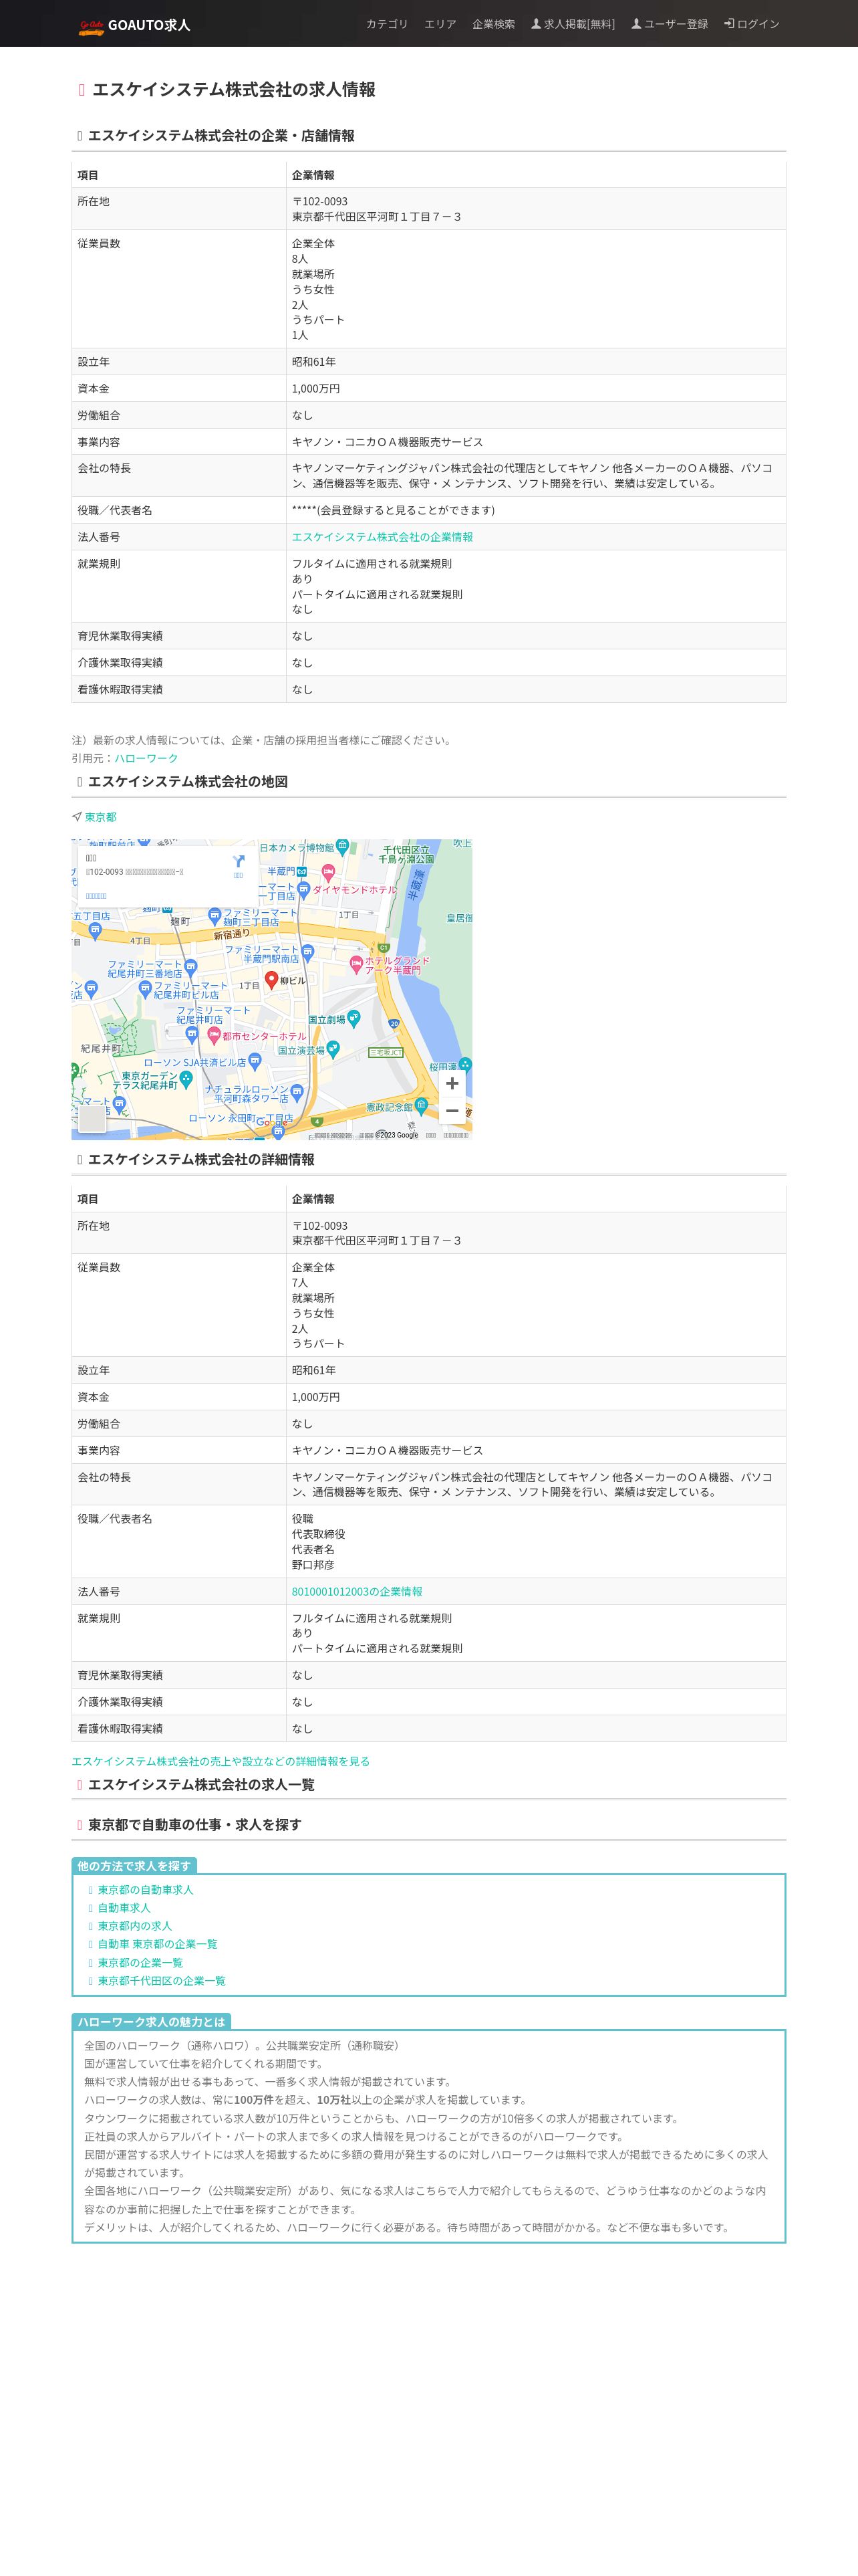Image resolution: width=858 pixels, height=2576 pixels.
Task: Open the 東京都内の求人 link
Action: pos(135,1925)
